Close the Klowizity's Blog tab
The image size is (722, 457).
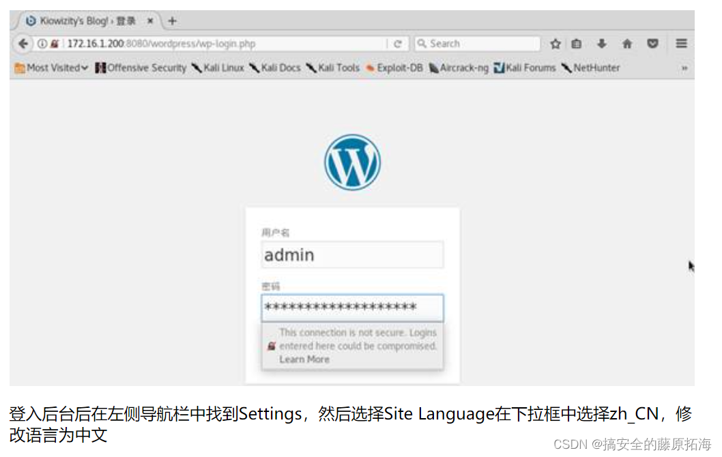[150, 21]
